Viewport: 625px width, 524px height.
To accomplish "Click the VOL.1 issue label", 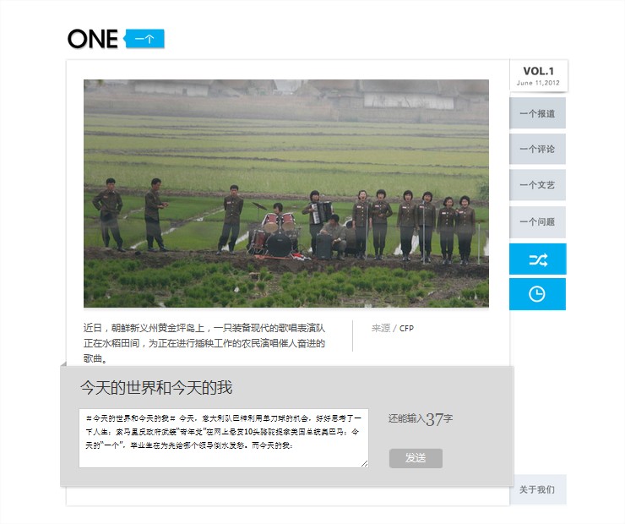I will [x=539, y=71].
